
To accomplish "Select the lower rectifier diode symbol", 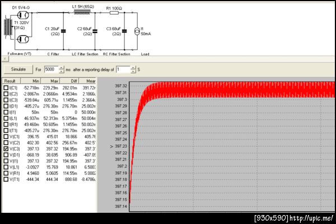I will (23, 39).
